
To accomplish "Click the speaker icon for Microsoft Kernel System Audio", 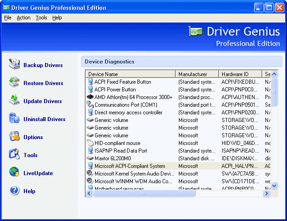I will pos(90,173).
